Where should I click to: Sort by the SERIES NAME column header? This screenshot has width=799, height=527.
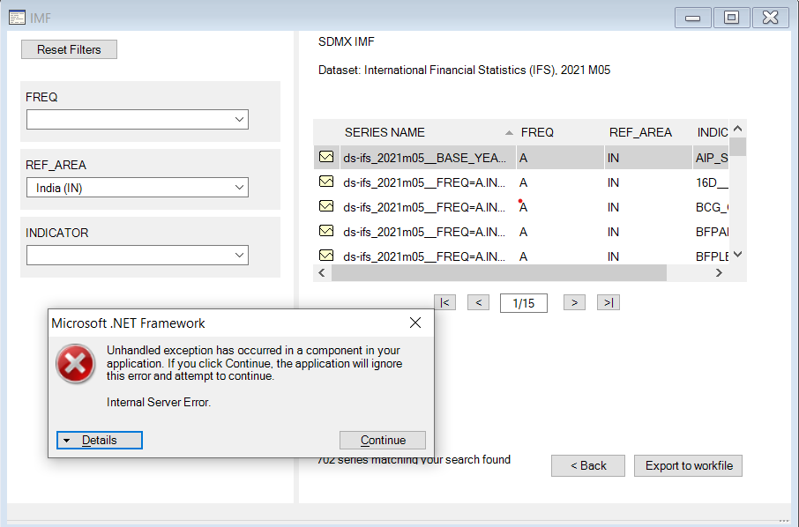tap(385, 132)
